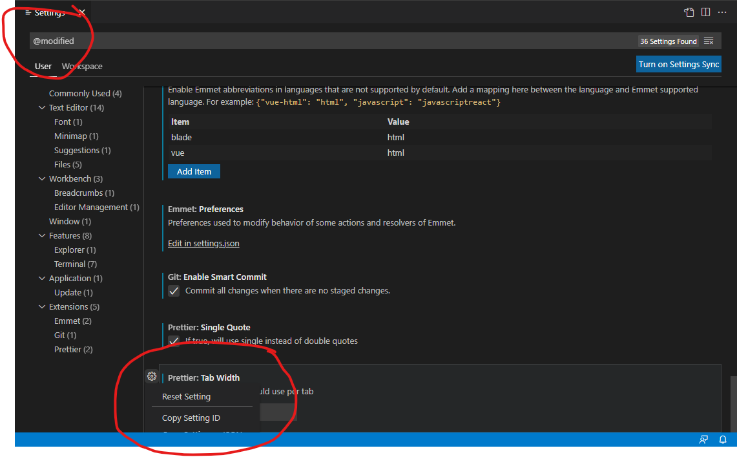Click the gear icon beside Prettier Tab Width
Viewport: 737px width, 457px height.
coord(151,376)
